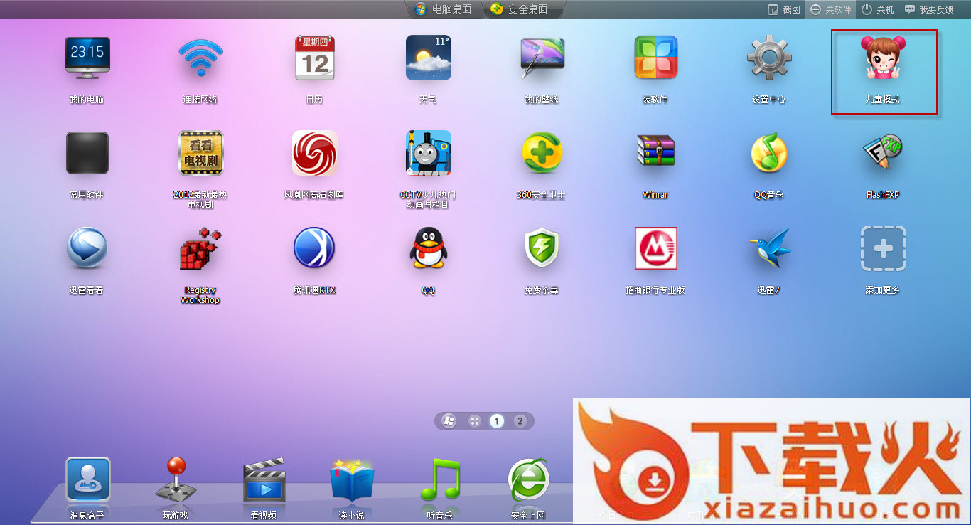Open the 装软件 colorful app store icon
Screen dimensions: 971x525
pyautogui.click(x=655, y=58)
